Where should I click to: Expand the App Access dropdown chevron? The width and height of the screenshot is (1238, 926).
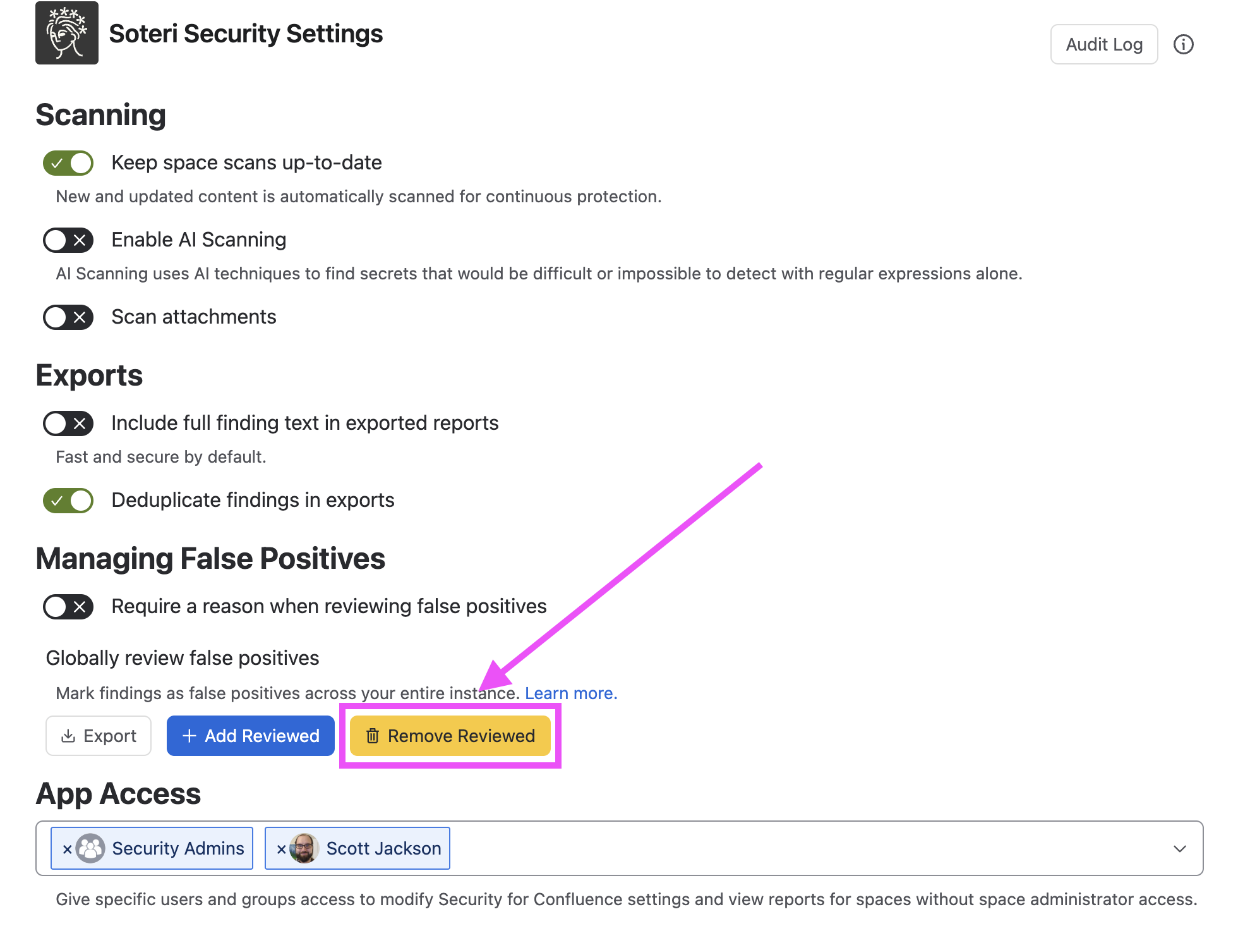point(1179,848)
